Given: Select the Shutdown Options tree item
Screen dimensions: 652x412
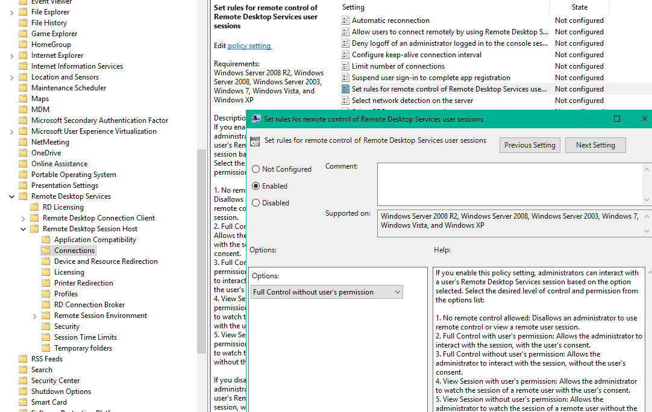Looking at the screenshot, I should coord(61,391).
